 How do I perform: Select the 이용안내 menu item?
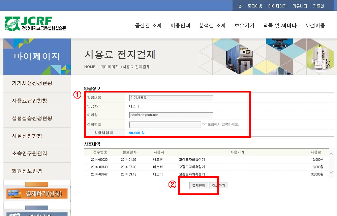coord(180,26)
